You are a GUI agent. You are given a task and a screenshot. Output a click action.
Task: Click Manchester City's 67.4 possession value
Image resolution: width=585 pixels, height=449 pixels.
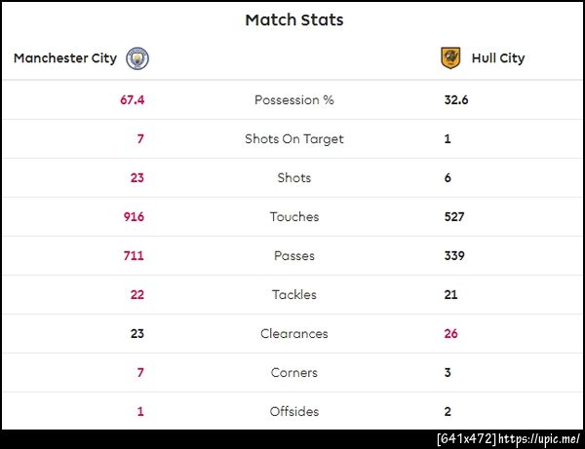click(x=132, y=100)
